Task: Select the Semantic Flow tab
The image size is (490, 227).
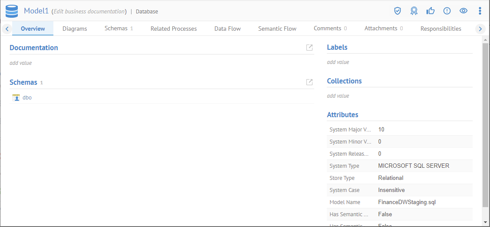Action: click(x=277, y=29)
